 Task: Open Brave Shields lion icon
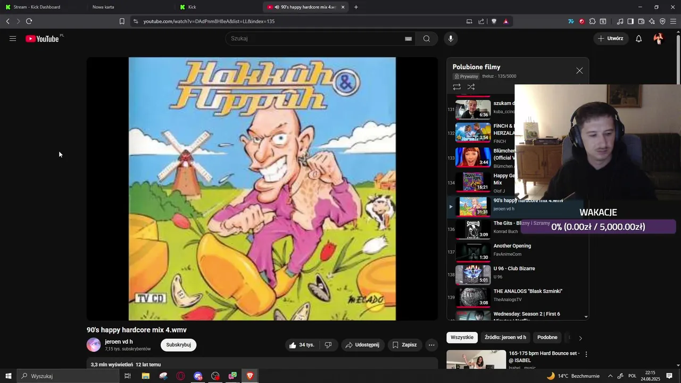(x=494, y=21)
